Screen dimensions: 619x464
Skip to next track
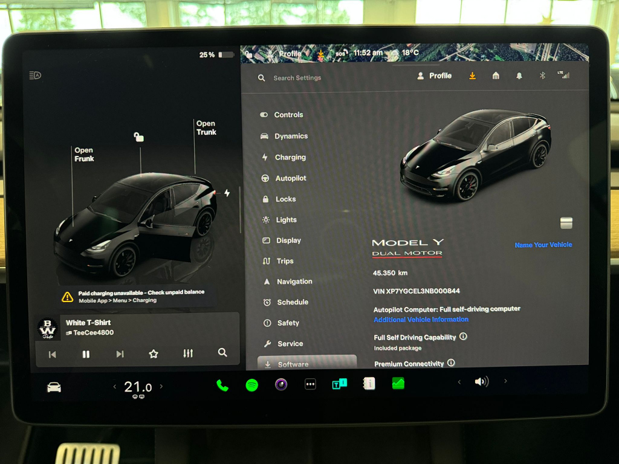tap(120, 354)
